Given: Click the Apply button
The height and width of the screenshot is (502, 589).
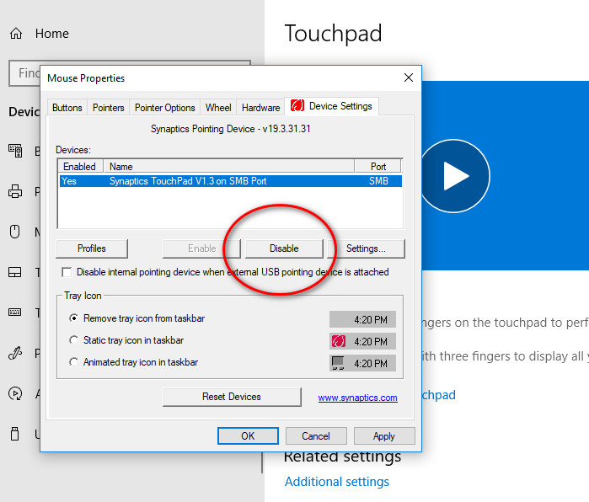Looking at the screenshot, I should (384, 436).
